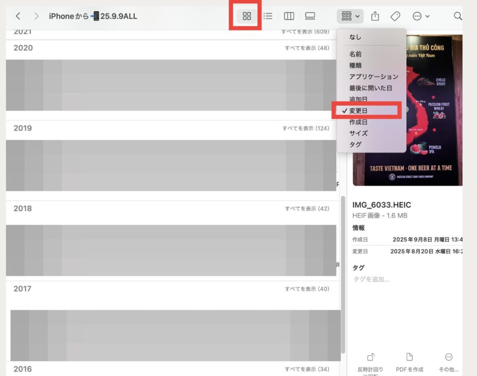The image size is (477, 376).
Task: Switch to list view
Action: coord(267,16)
